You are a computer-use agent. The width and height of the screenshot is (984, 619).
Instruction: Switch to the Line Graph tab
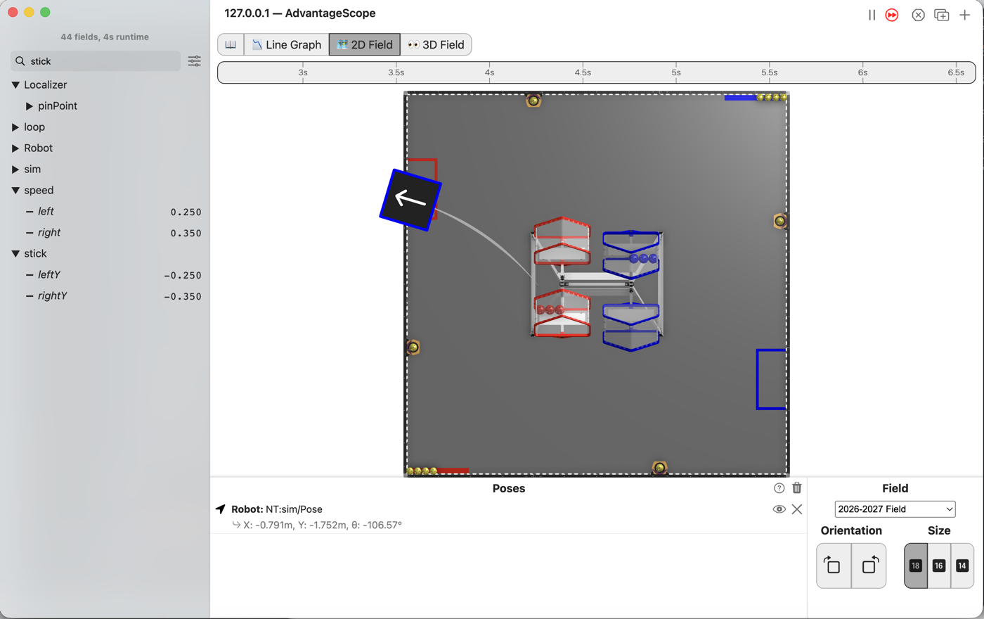287,44
